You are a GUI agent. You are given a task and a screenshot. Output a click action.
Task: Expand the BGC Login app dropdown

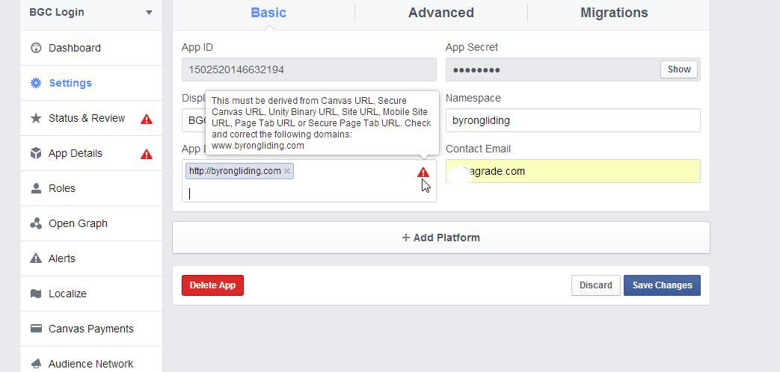149,13
